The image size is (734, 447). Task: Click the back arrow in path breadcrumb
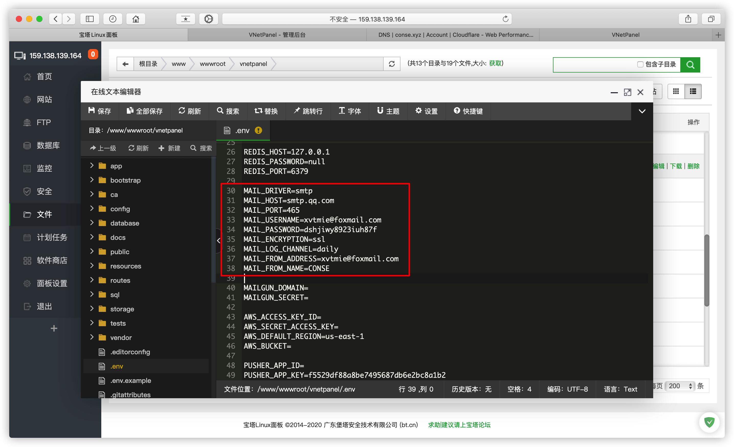[x=125, y=64]
